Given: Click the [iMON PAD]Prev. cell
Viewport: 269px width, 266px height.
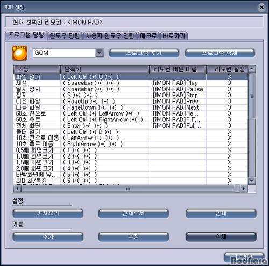Looking at the screenshot, I should 178,101.
